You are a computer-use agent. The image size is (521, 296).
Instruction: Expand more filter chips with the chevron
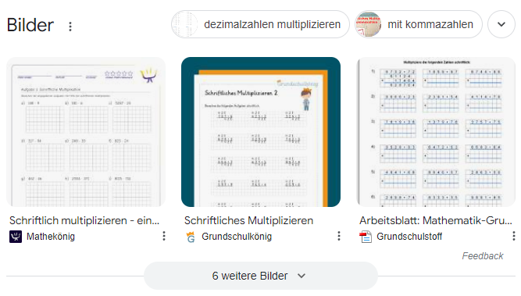click(x=501, y=24)
